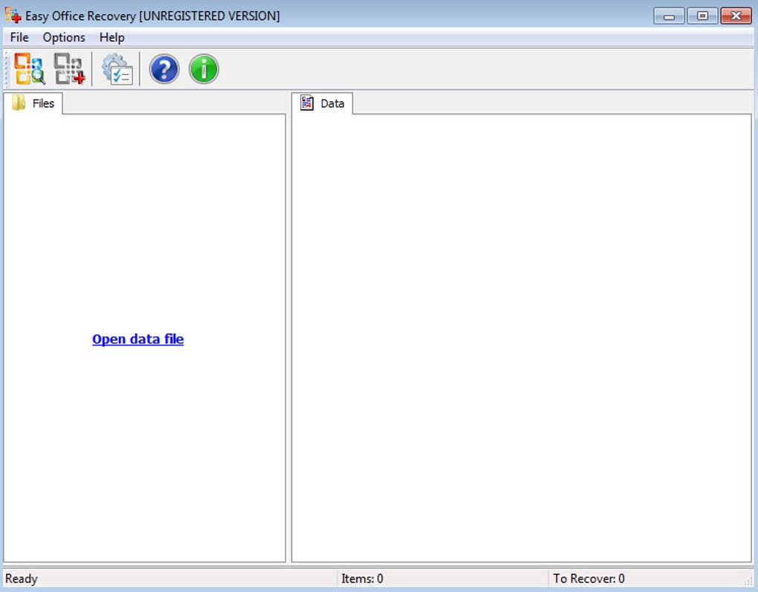
Task: Click the Ready status bar text
Action: coord(22,579)
